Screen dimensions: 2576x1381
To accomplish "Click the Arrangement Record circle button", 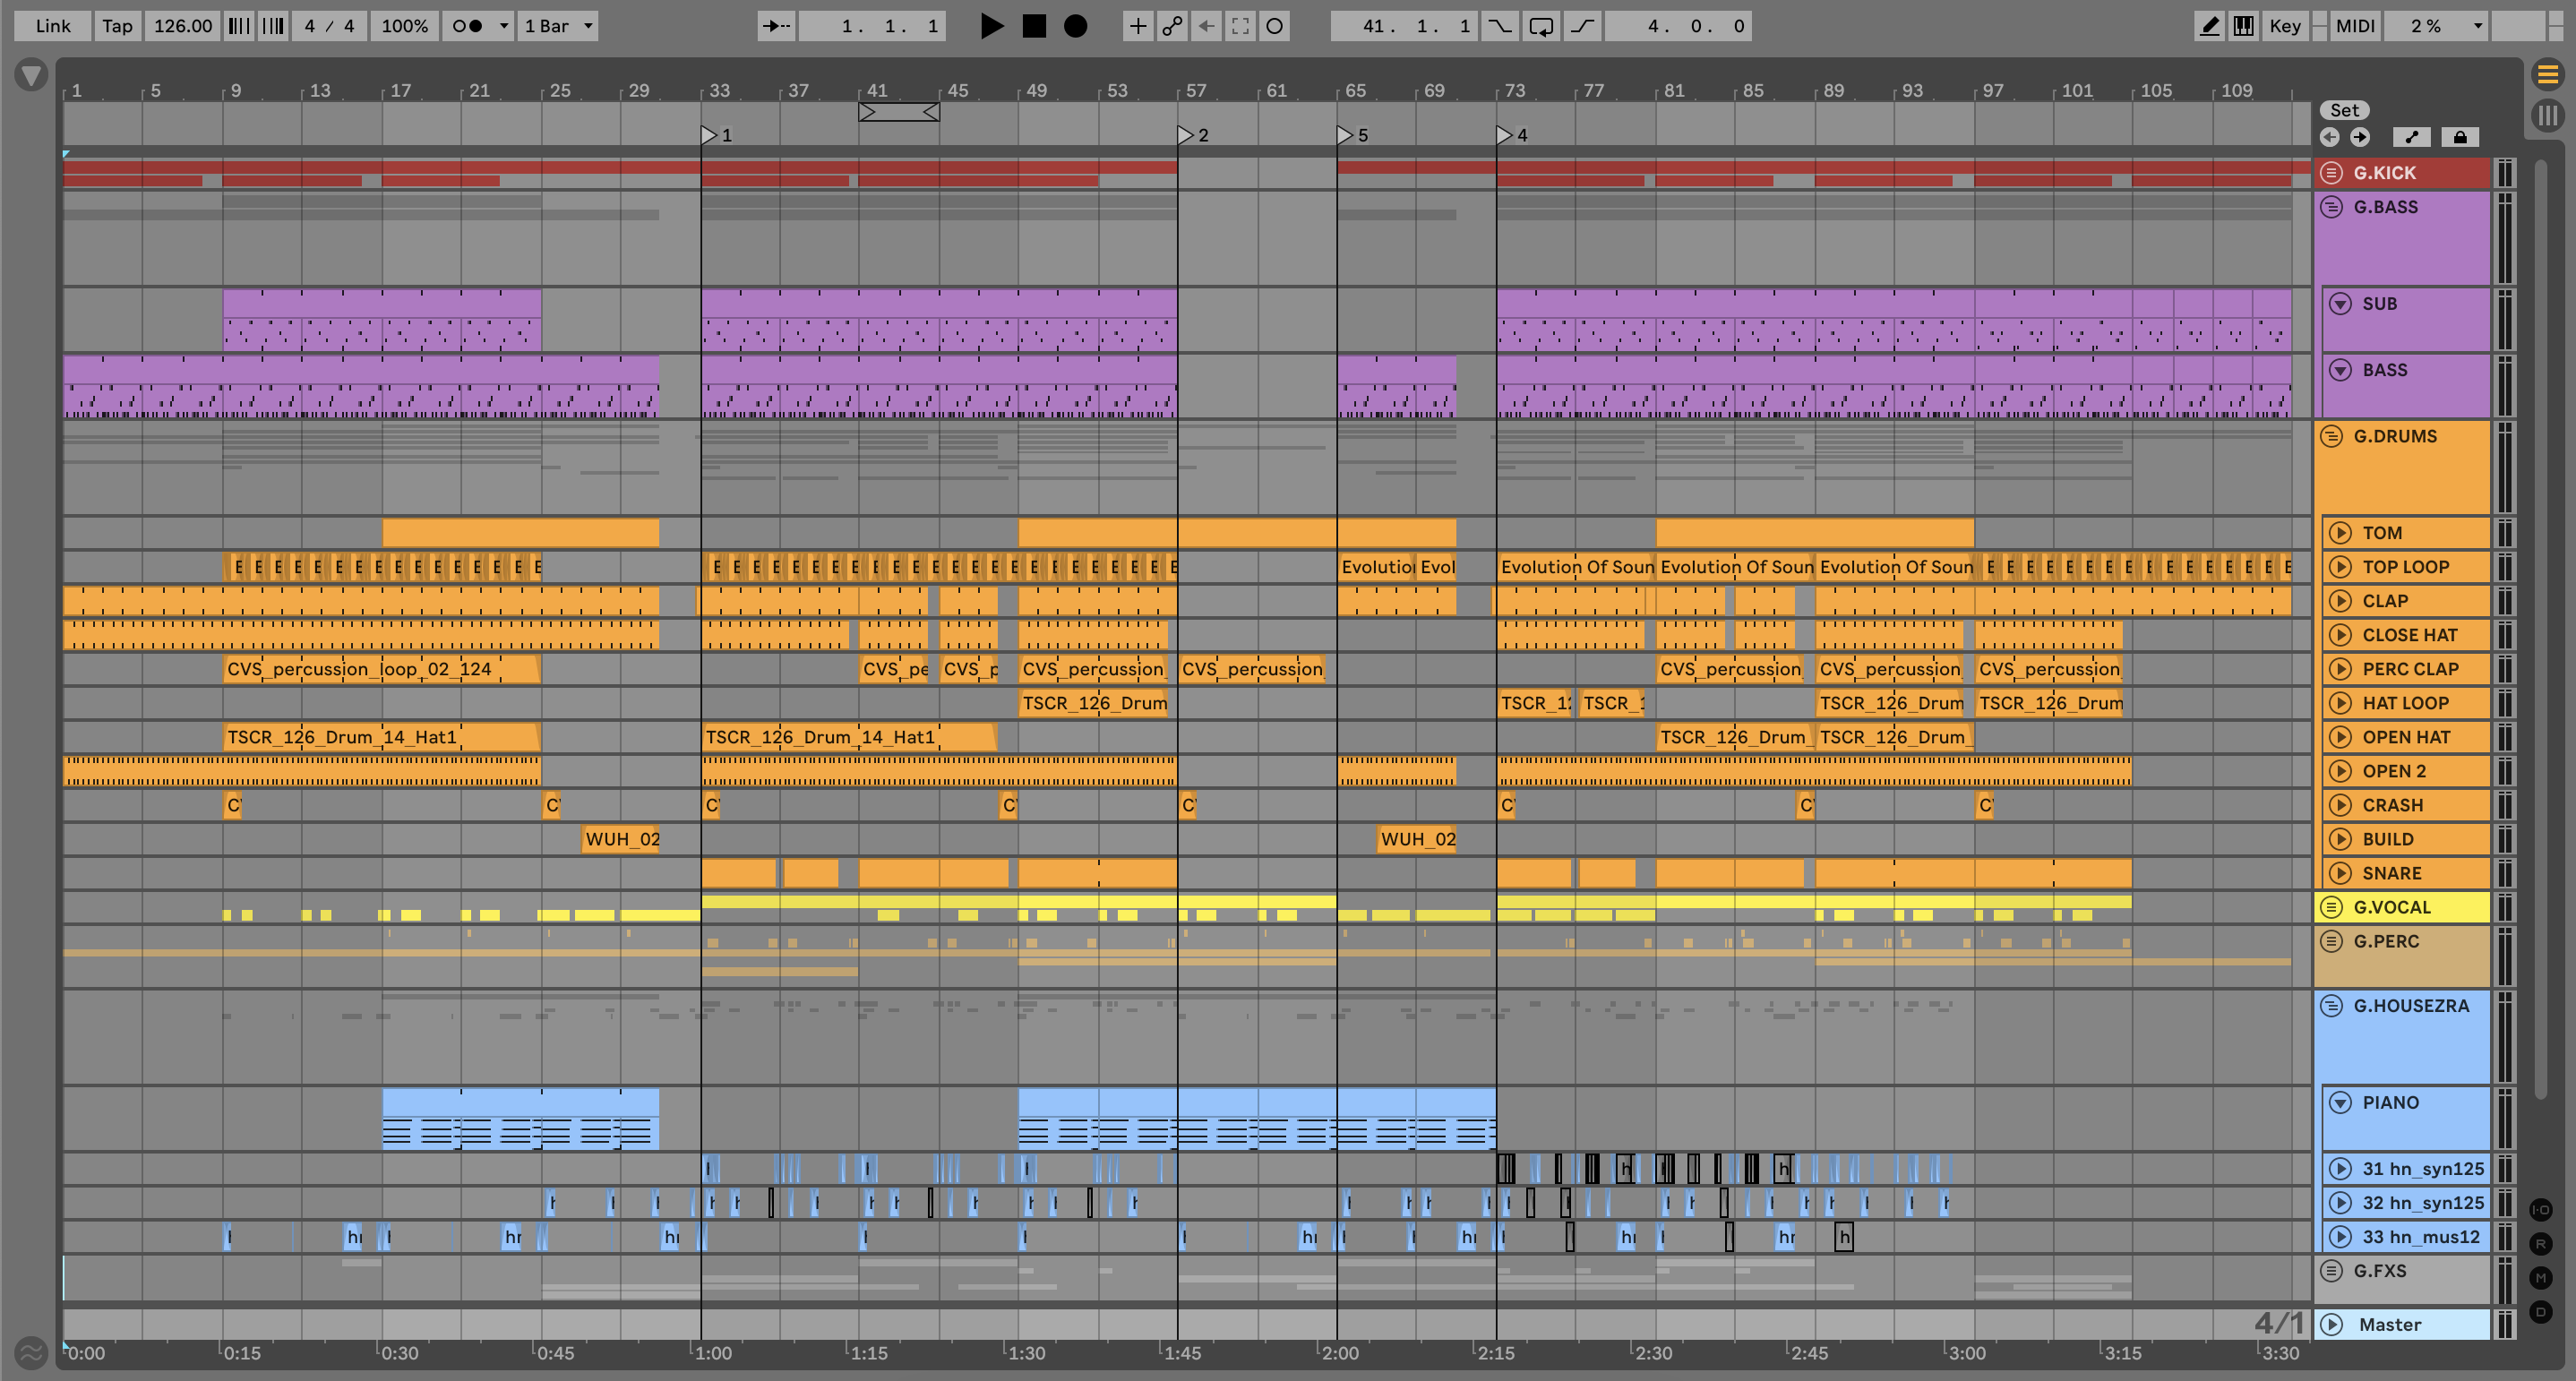I will 1075,26.
